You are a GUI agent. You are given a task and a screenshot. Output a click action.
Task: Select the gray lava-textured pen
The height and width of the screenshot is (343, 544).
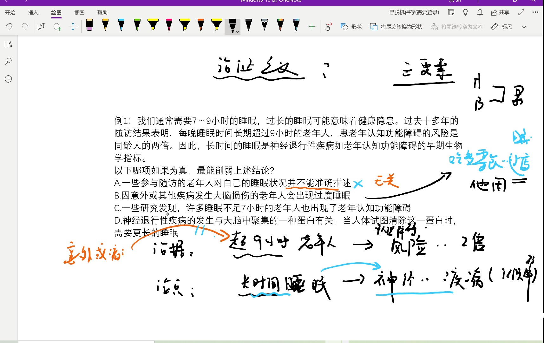click(x=265, y=25)
